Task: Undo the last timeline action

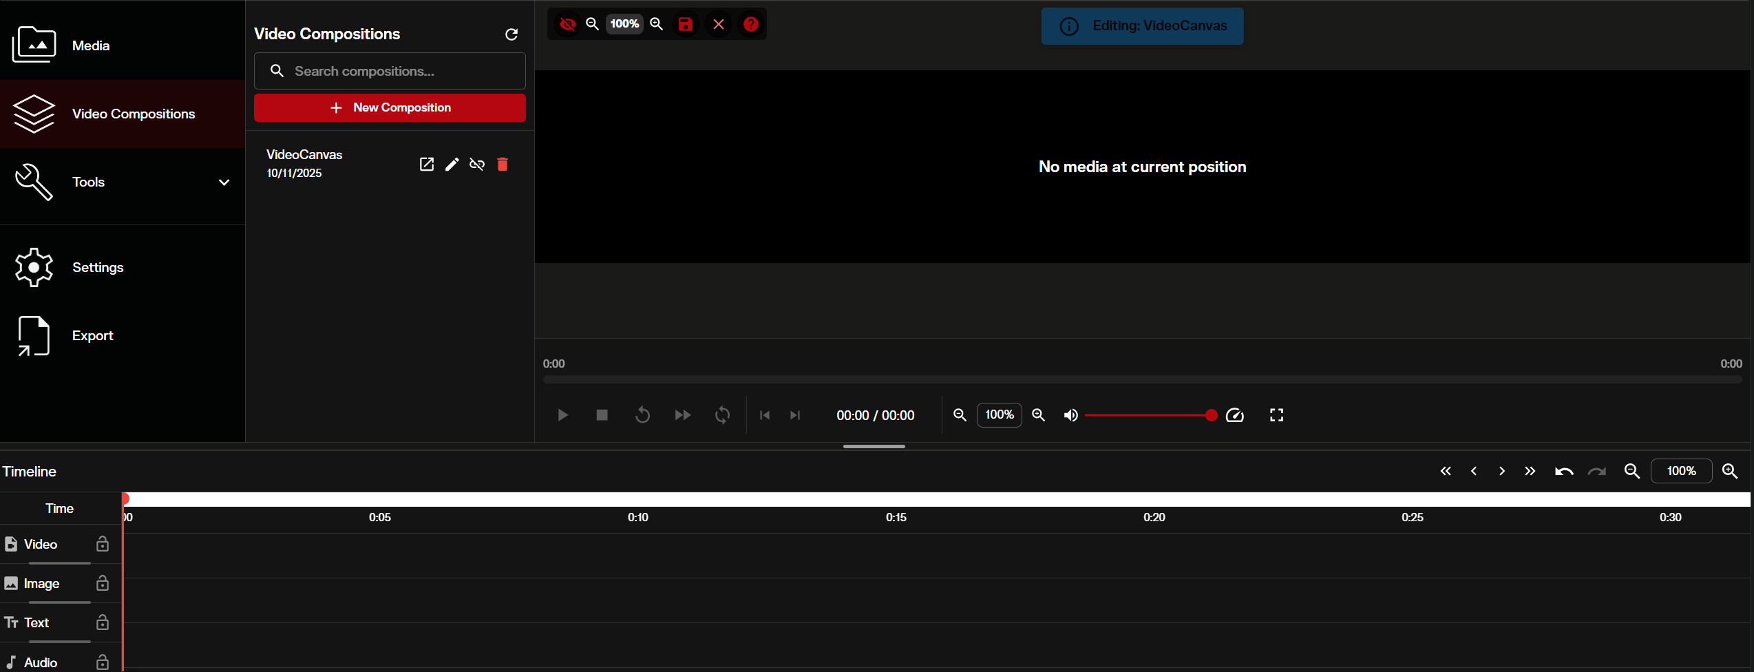Action: [x=1563, y=472]
